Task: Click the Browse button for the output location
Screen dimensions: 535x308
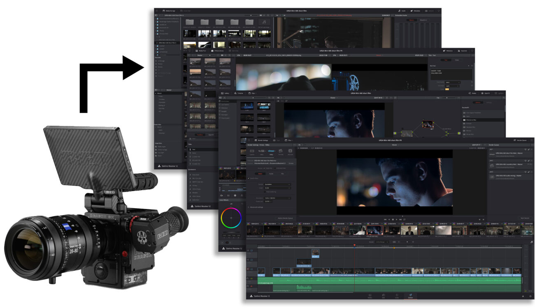Action: click(x=291, y=163)
